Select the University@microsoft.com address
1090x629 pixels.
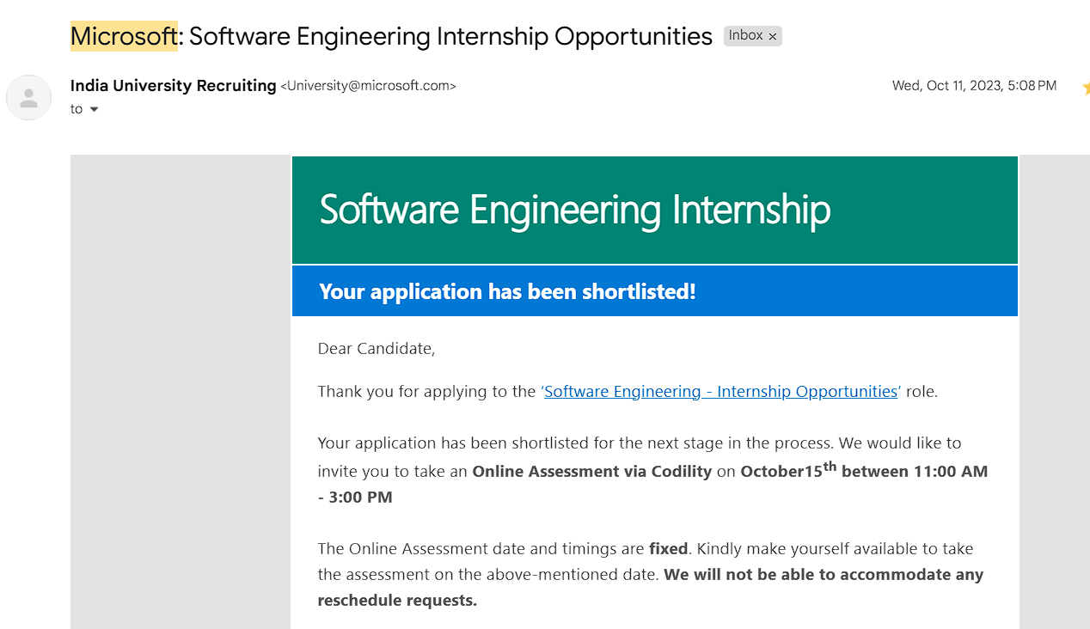(x=368, y=86)
